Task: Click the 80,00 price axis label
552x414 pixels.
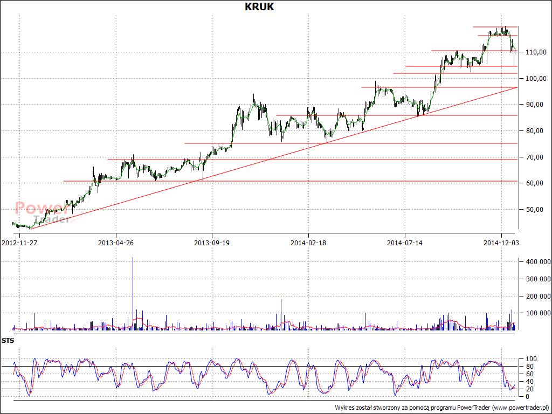Action: pos(536,131)
